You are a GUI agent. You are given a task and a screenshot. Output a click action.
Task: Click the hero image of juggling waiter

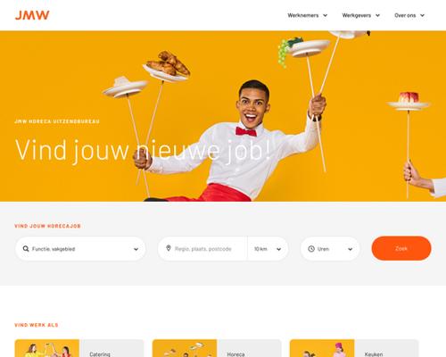pyautogui.click(x=223, y=116)
